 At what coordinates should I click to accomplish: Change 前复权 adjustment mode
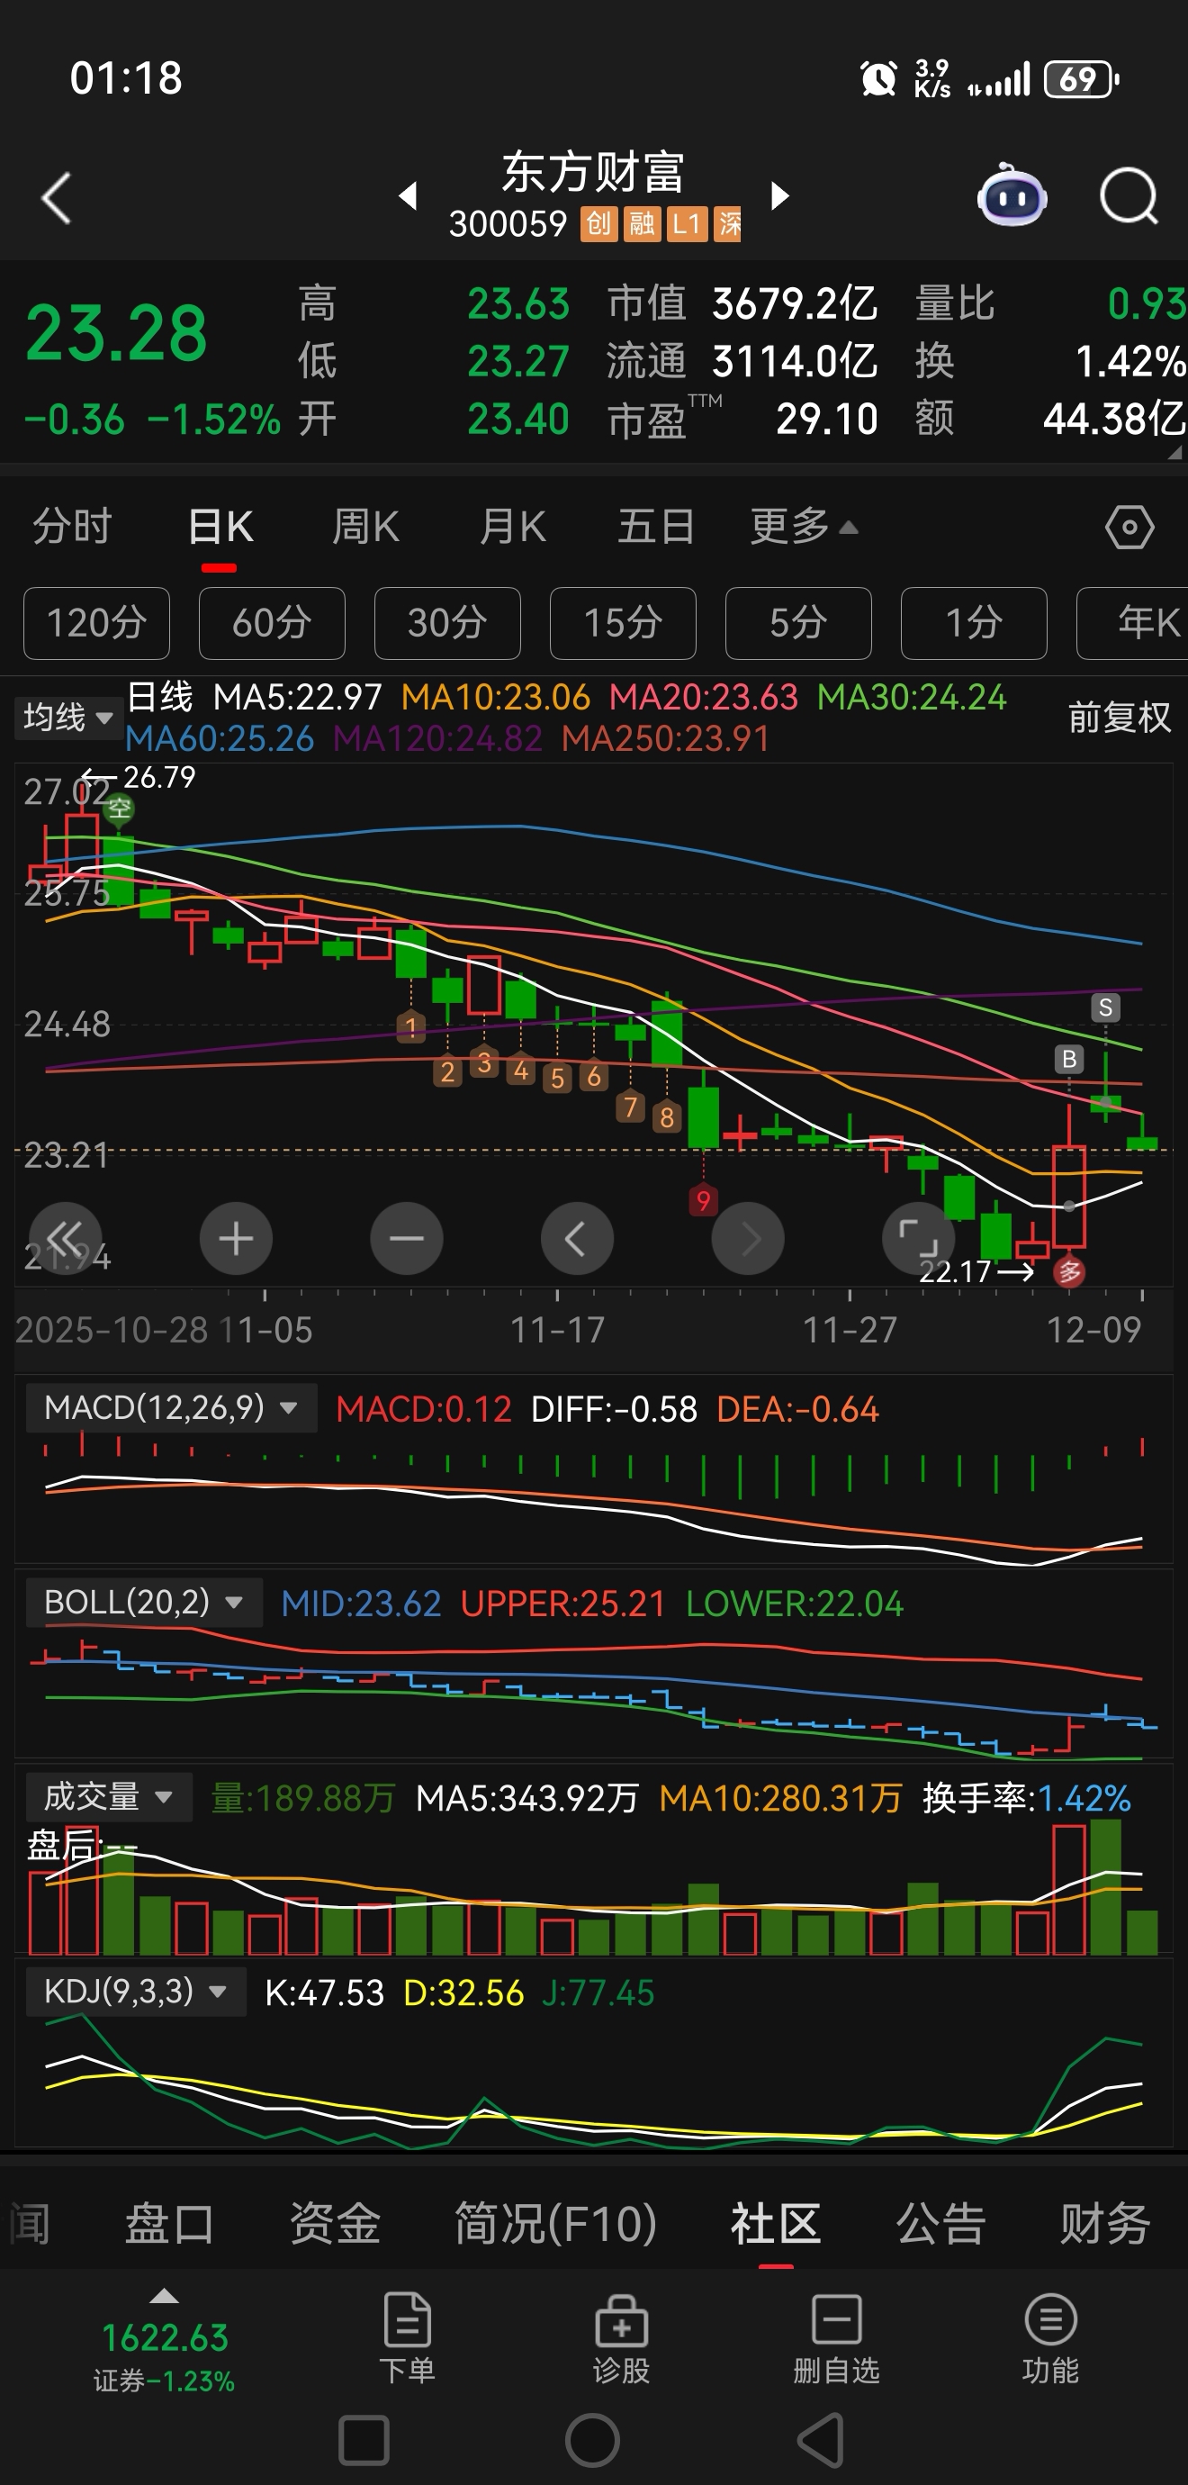point(1119,717)
